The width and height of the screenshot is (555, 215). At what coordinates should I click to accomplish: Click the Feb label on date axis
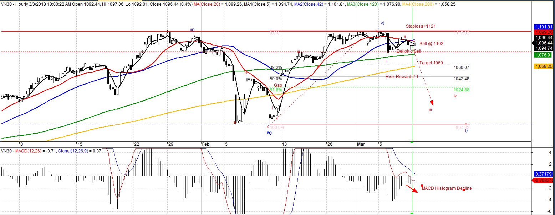click(205, 144)
